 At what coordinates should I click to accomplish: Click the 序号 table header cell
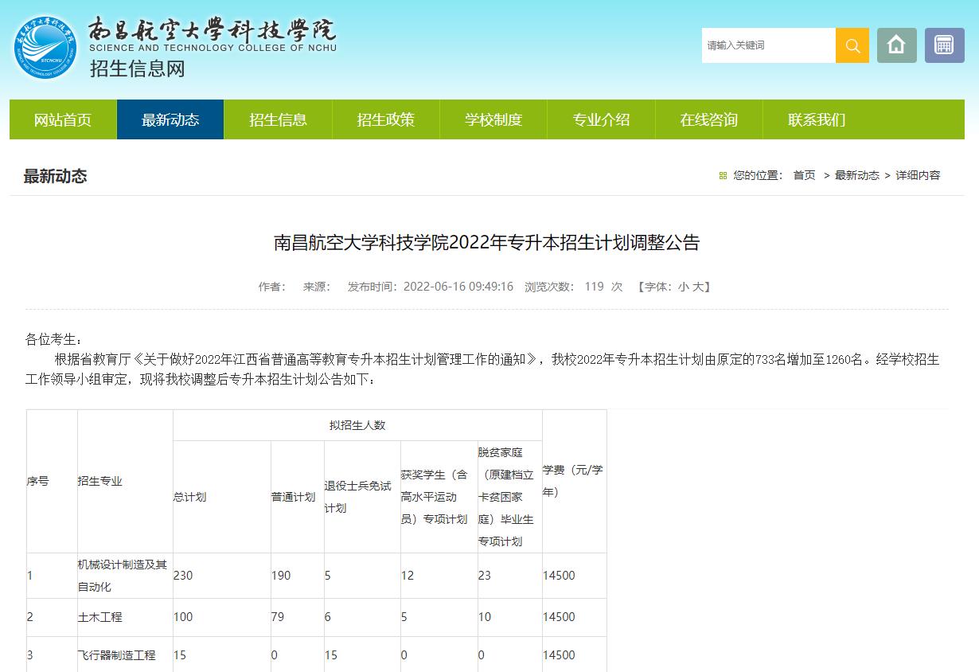[52, 481]
